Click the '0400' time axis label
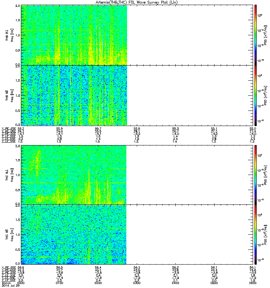 pos(175,283)
